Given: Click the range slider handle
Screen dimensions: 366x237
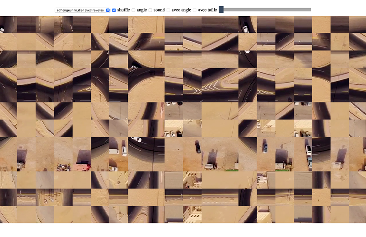Looking at the screenshot, I should 221,9.
